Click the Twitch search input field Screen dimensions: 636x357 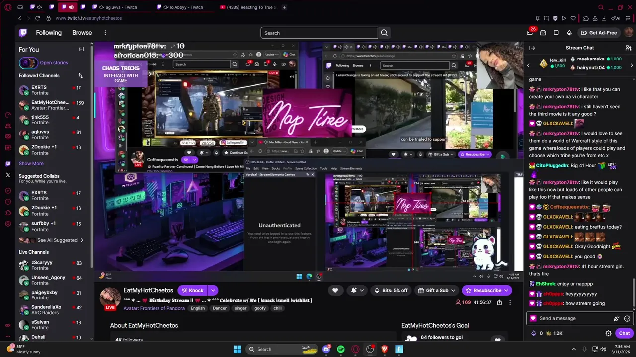(319, 33)
